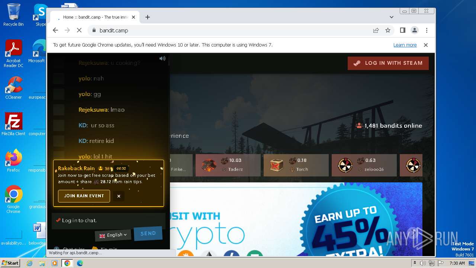Open the Recycle Bin desktop icon
This screenshot has width=476, height=268.
[13, 15]
